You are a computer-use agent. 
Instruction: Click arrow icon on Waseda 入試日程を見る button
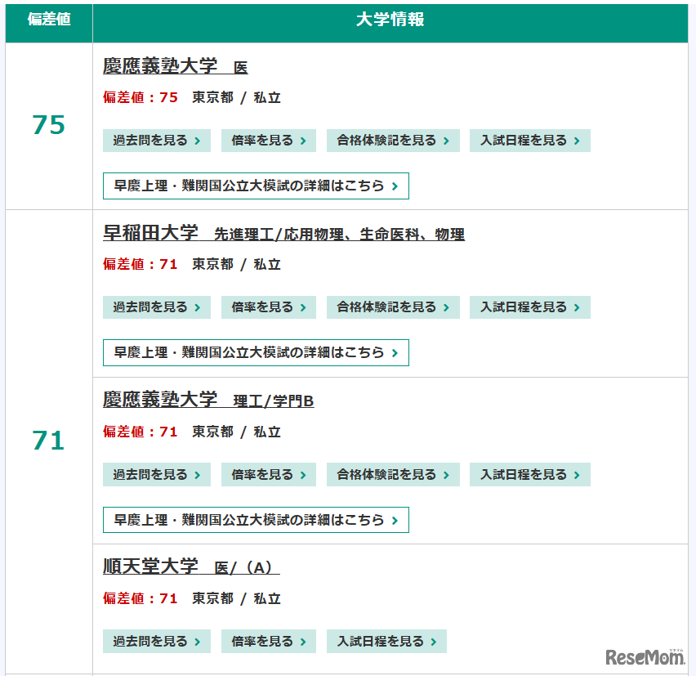(579, 307)
